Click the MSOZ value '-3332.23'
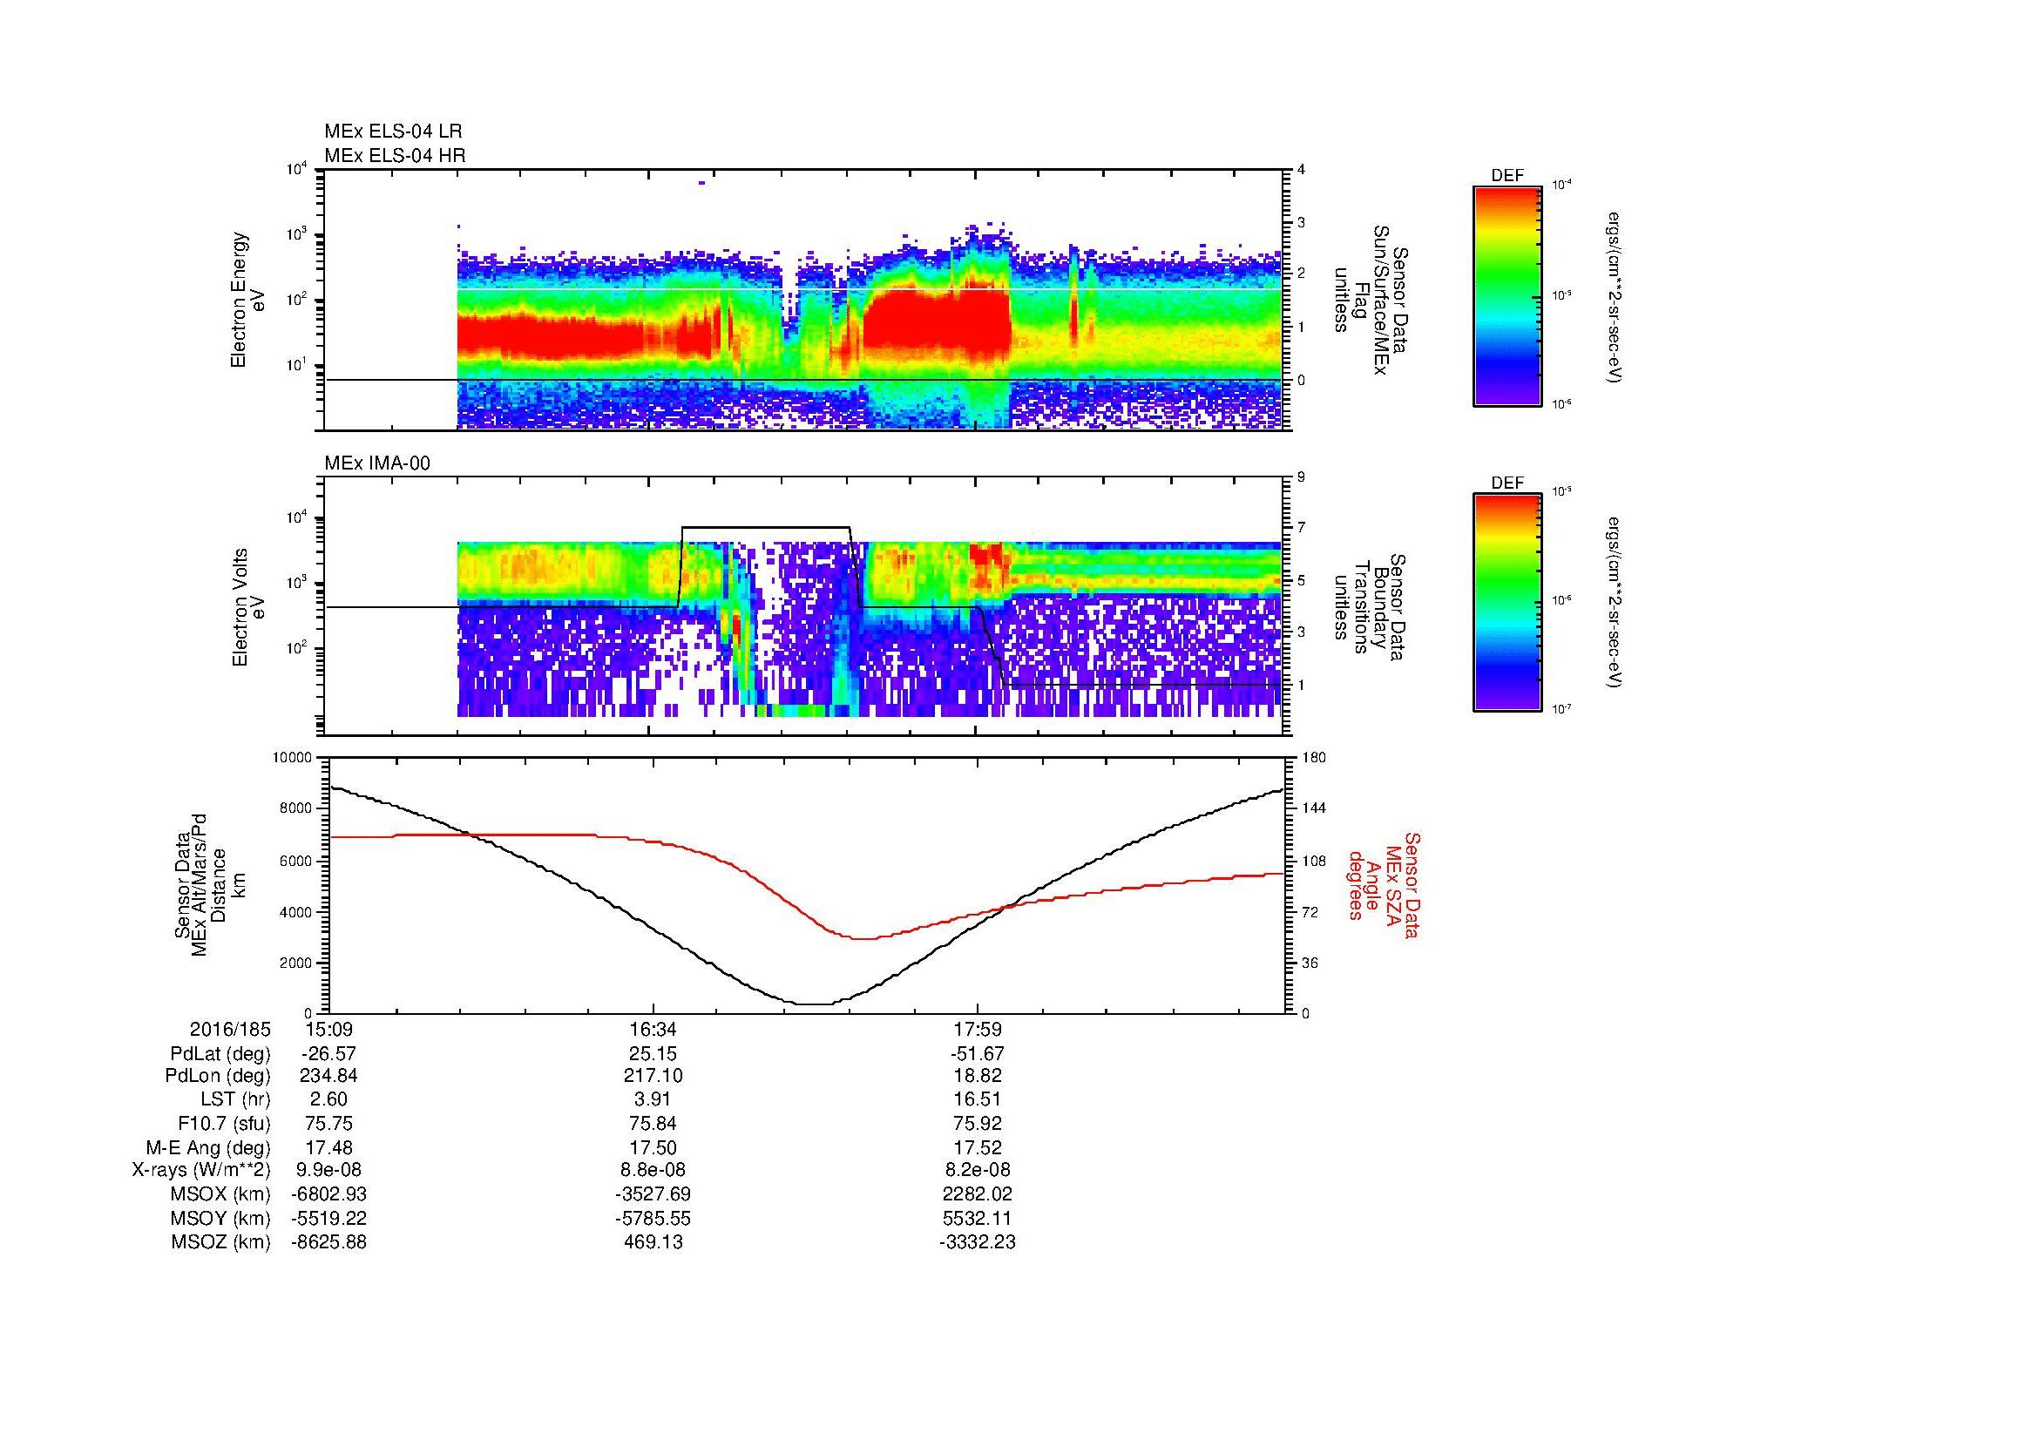 [978, 1242]
